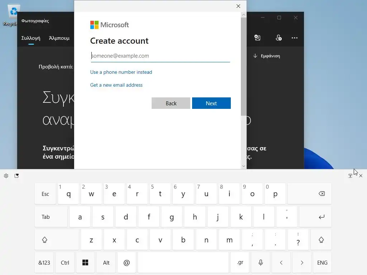Tap the e key
This screenshot has height=275, width=367.
[x=114, y=194]
